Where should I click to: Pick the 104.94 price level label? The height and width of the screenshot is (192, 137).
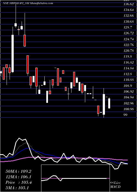point(129,97)
